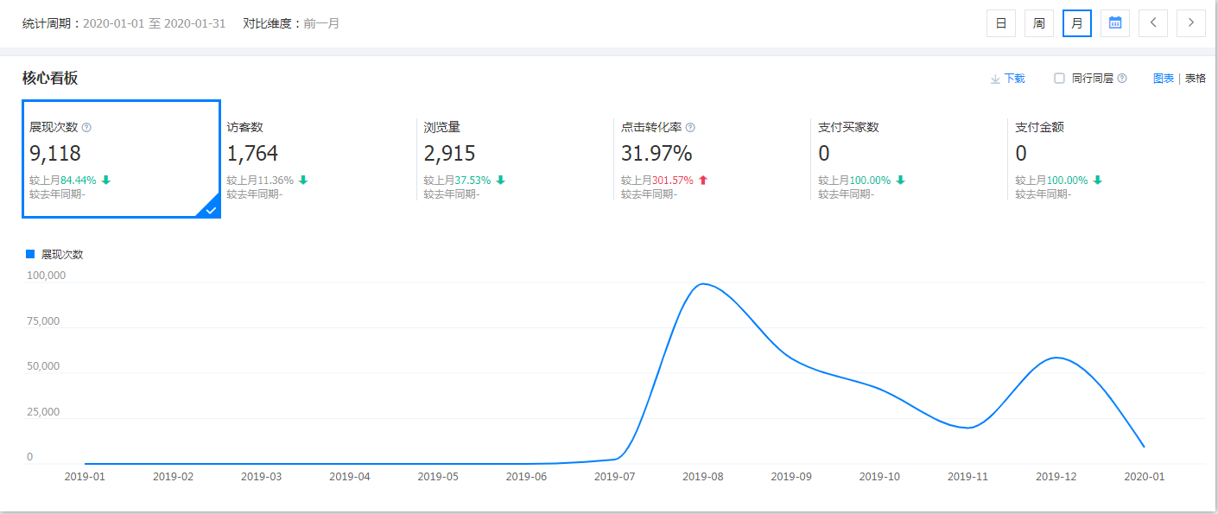The height and width of the screenshot is (514, 1218).
Task: Click the blue 展现次数 legend marker
Action: [x=30, y=255]
